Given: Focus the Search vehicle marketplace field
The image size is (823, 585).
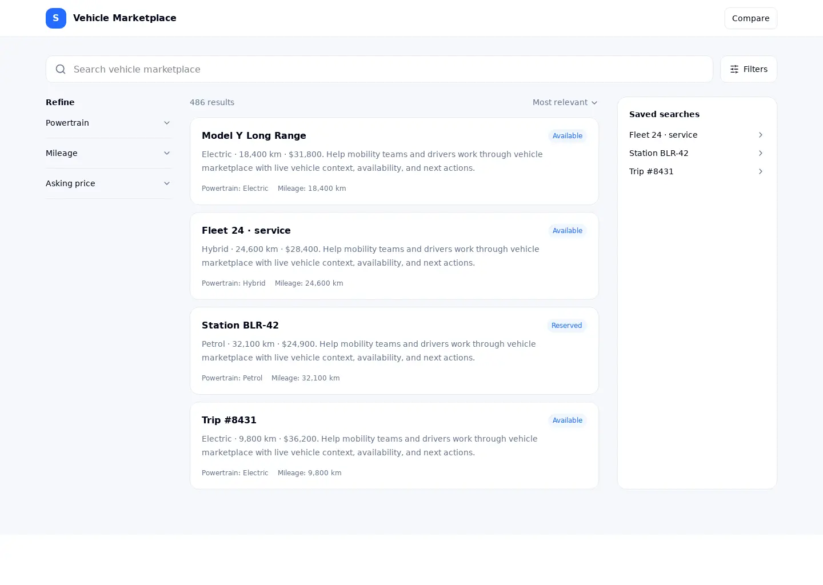Looking at the screenshot, I should (379, 69).
